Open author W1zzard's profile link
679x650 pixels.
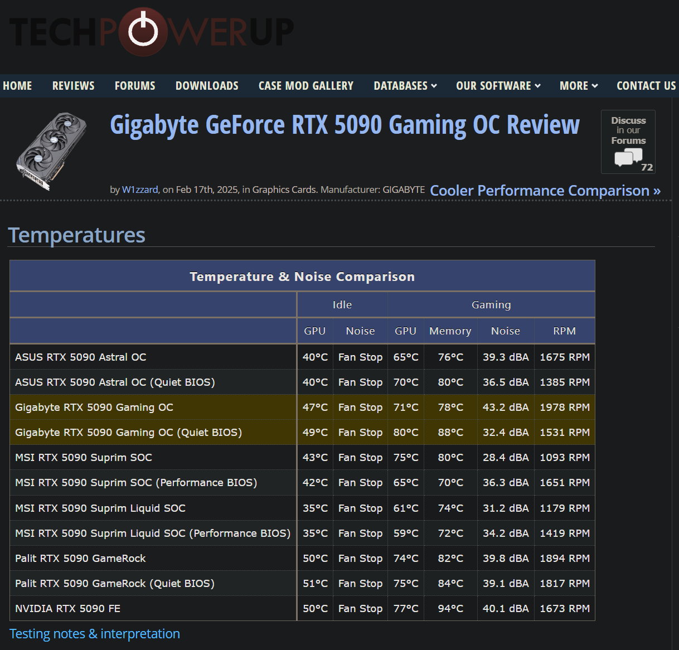tap(140, 190)
